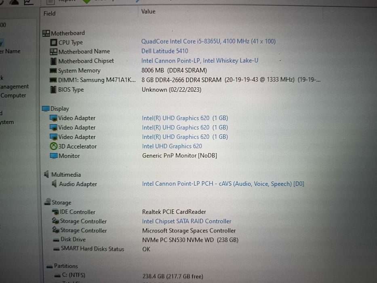Click the CPU Type row icon
The image size is (377, 283).
click(x=54, y=42)
